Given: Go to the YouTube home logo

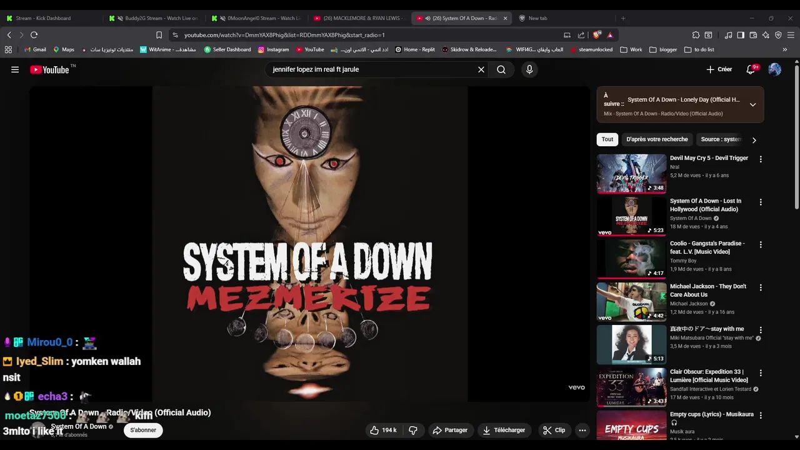Looking at the screenshot, I should point(49,69).
